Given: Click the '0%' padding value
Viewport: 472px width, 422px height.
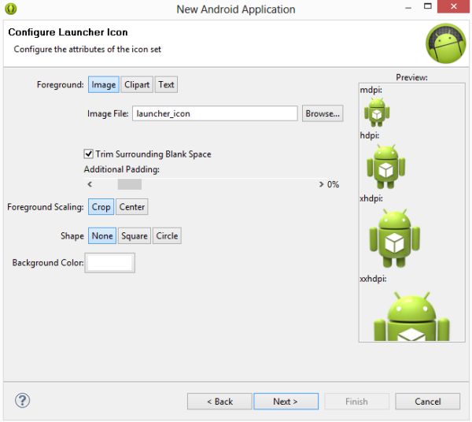Looking at the screenshot, I should (x=334, y=184).
